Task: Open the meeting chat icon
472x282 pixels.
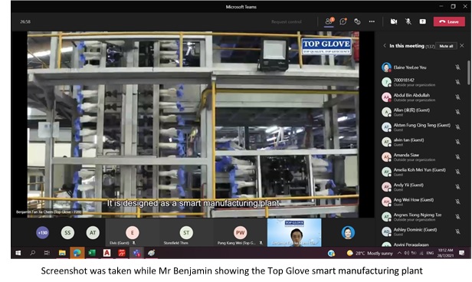Action: 343,21
